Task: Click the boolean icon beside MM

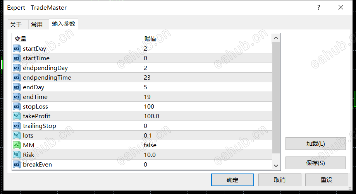Action: click(x=17, y=145)
